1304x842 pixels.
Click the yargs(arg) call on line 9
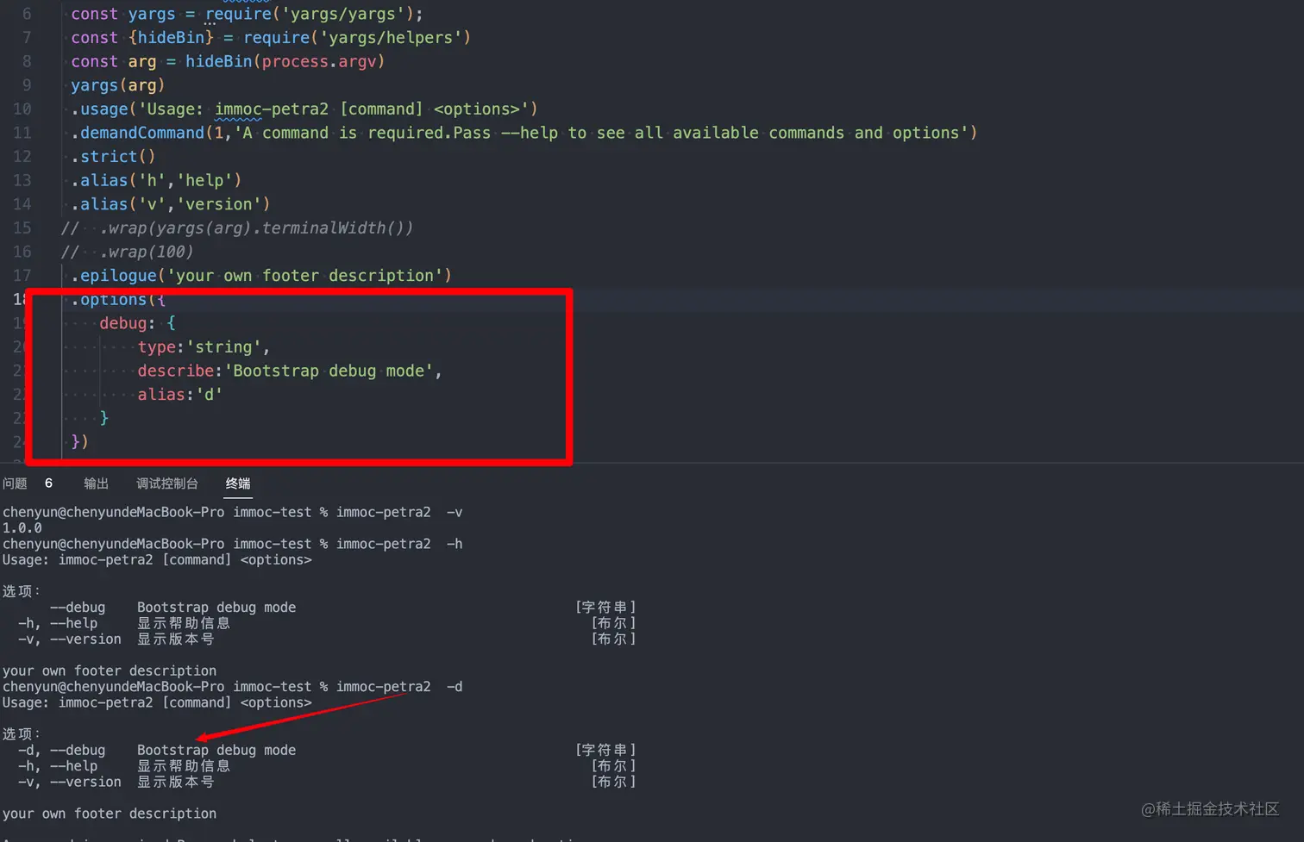117,85
